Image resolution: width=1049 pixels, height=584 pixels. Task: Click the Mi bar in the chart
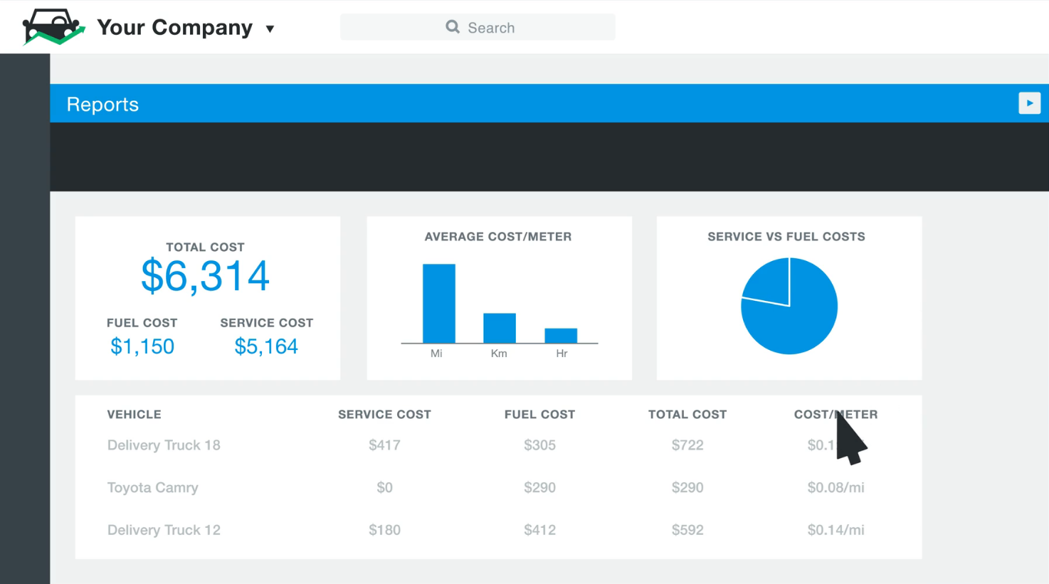[x=439, y=304]
